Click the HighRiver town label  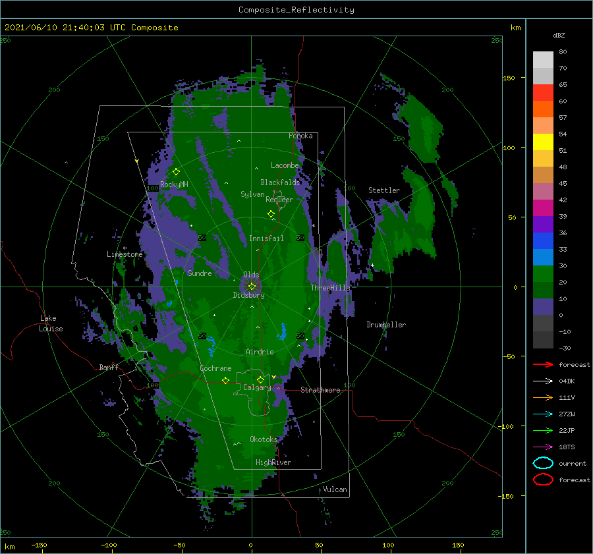273,462
